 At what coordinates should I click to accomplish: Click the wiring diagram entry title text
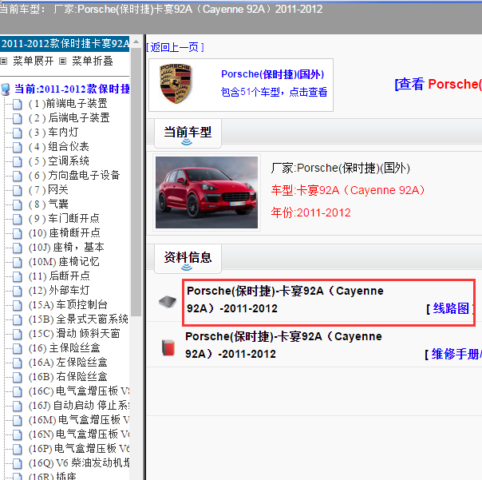click(x=285, y=300)
